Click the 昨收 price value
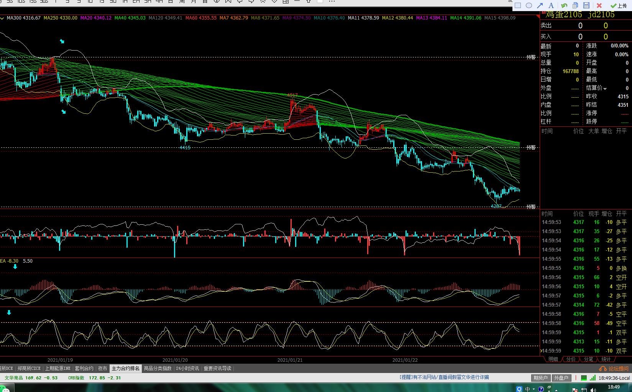632x392 pixels. [623, 96]
